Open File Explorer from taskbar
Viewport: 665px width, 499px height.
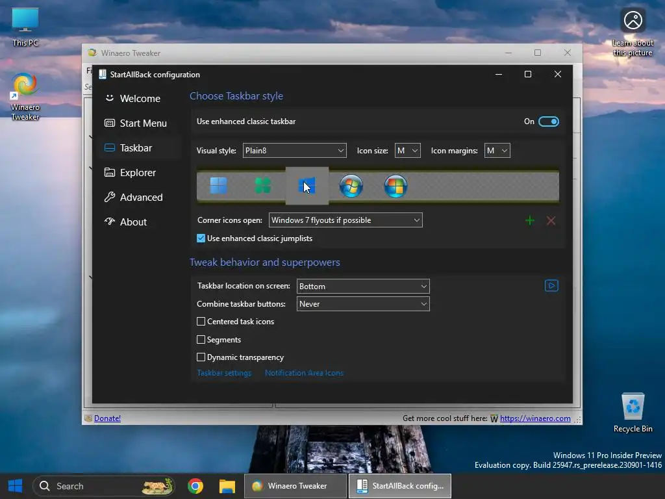click(x=227, y=486)
